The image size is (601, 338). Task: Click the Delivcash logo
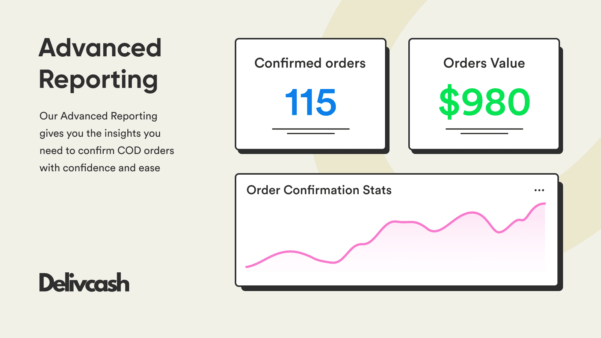point(84,283)
